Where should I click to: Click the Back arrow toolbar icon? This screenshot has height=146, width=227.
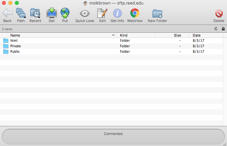point(7,13)
